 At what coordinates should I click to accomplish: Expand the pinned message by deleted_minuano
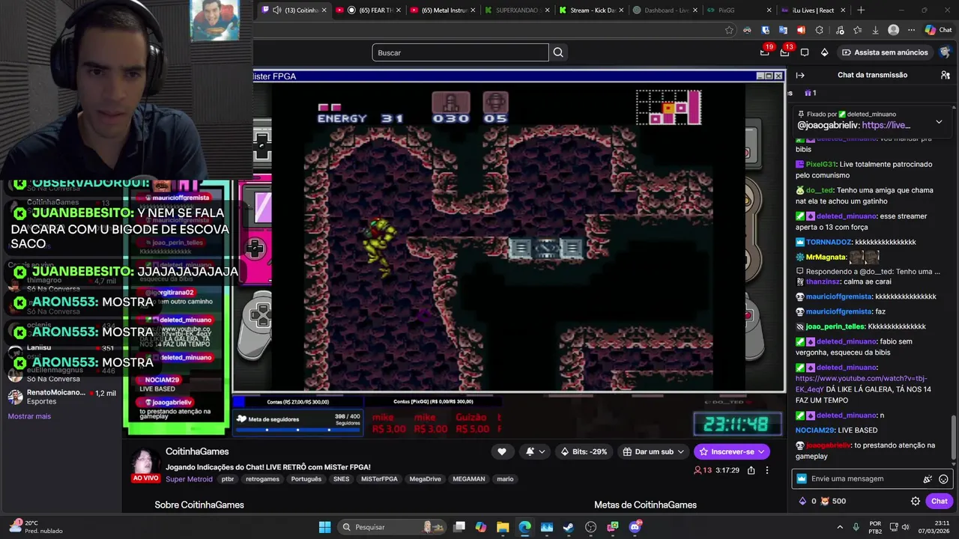pos(939,121)
